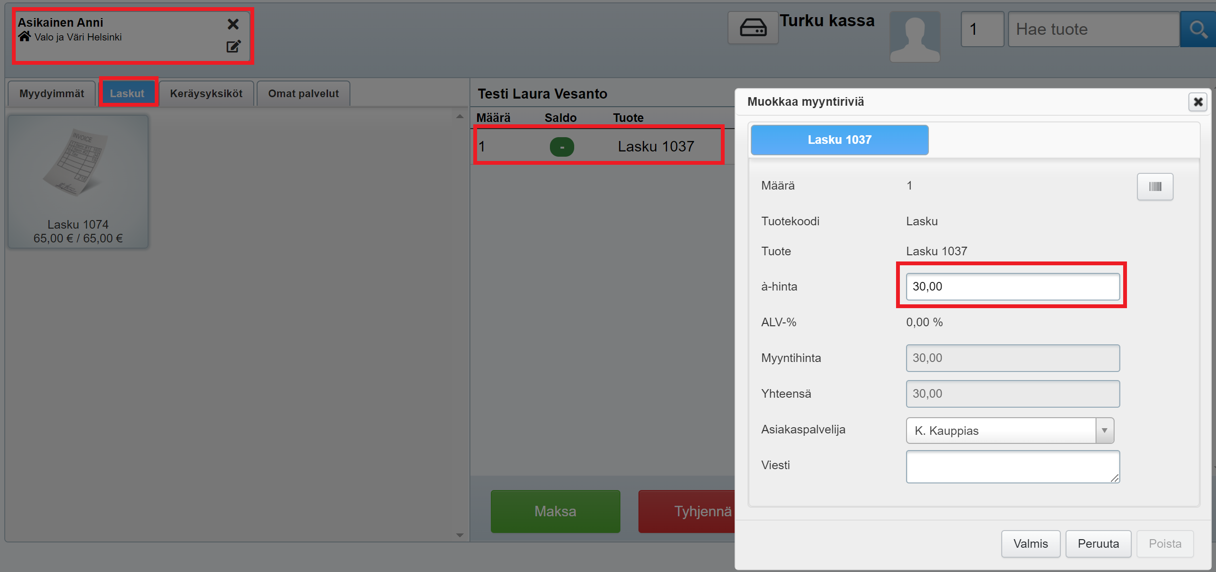This screenshot has width=1216, height=572.
Task: Select the Lasku 1074 invoice thumbnail
Action: [78, 181]
